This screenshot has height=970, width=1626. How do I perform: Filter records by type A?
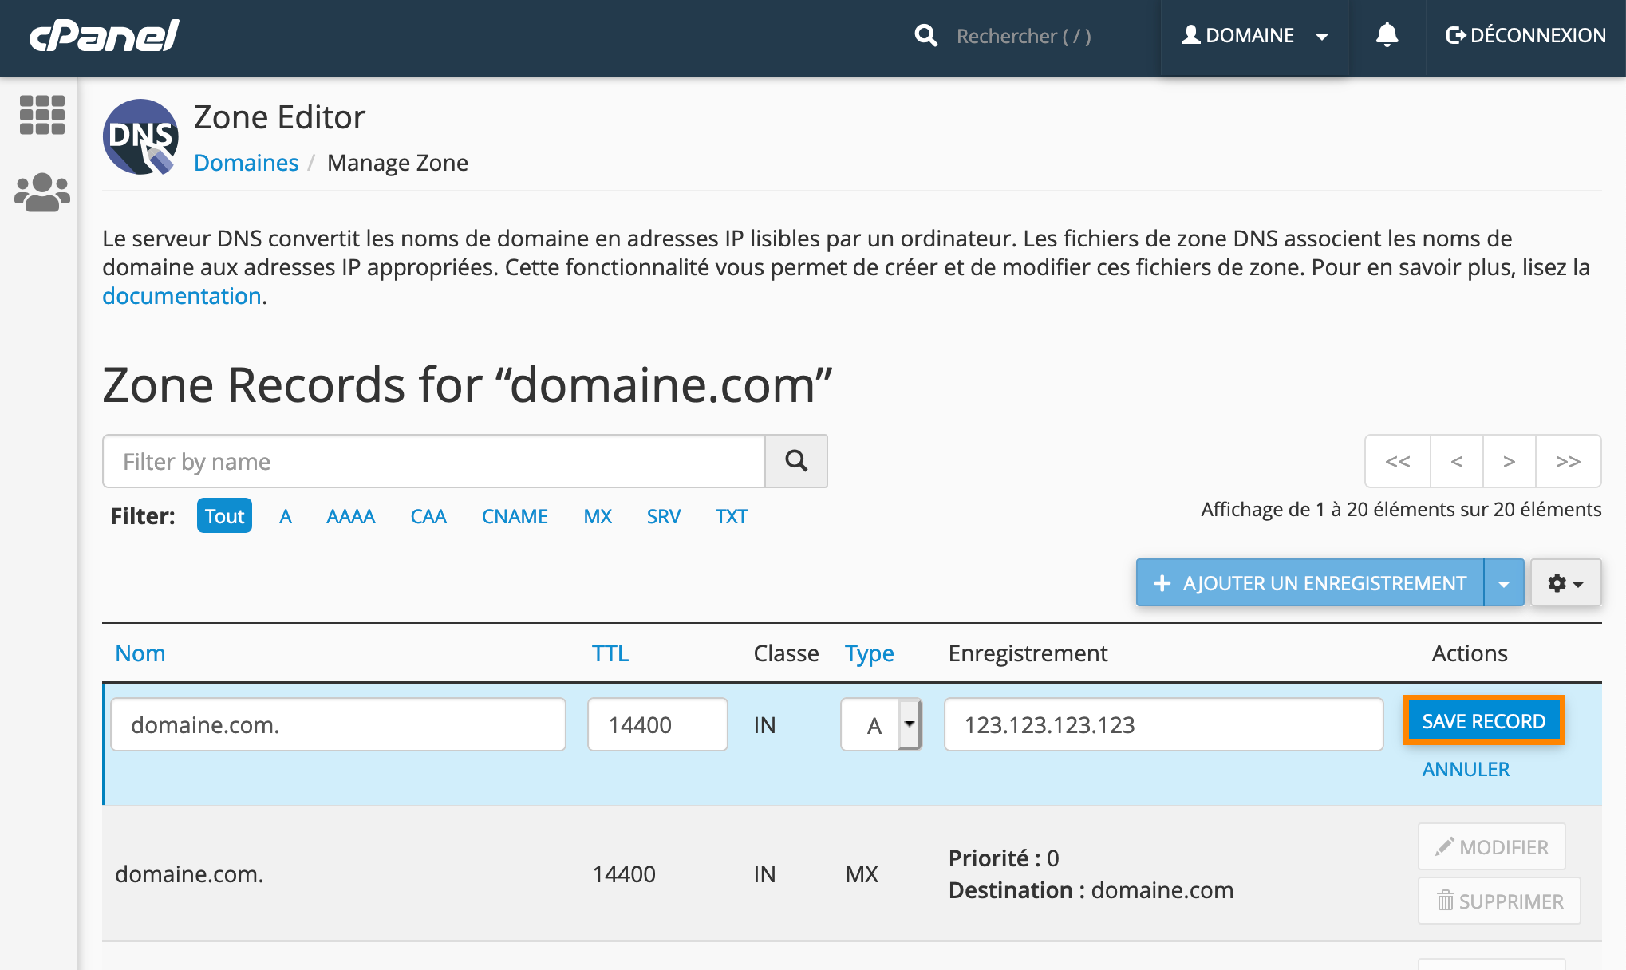click(286, 516)
